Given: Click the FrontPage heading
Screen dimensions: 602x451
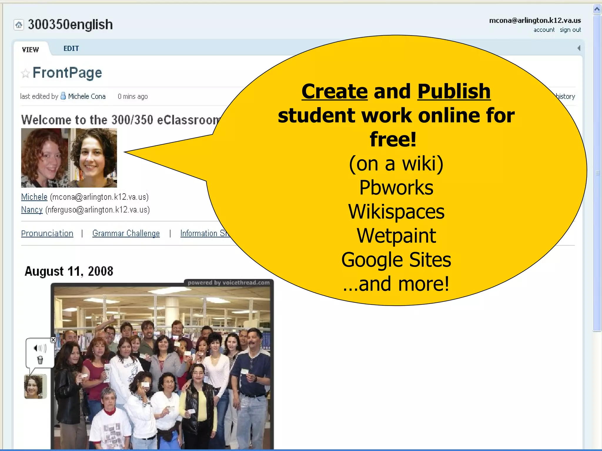Looking at the screenshot, I should [x=67, y=73].
